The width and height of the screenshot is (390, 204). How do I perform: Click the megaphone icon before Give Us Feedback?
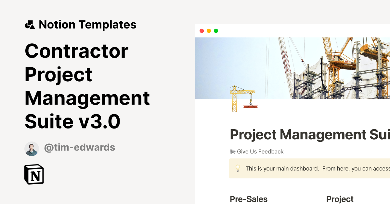(232, 151)
